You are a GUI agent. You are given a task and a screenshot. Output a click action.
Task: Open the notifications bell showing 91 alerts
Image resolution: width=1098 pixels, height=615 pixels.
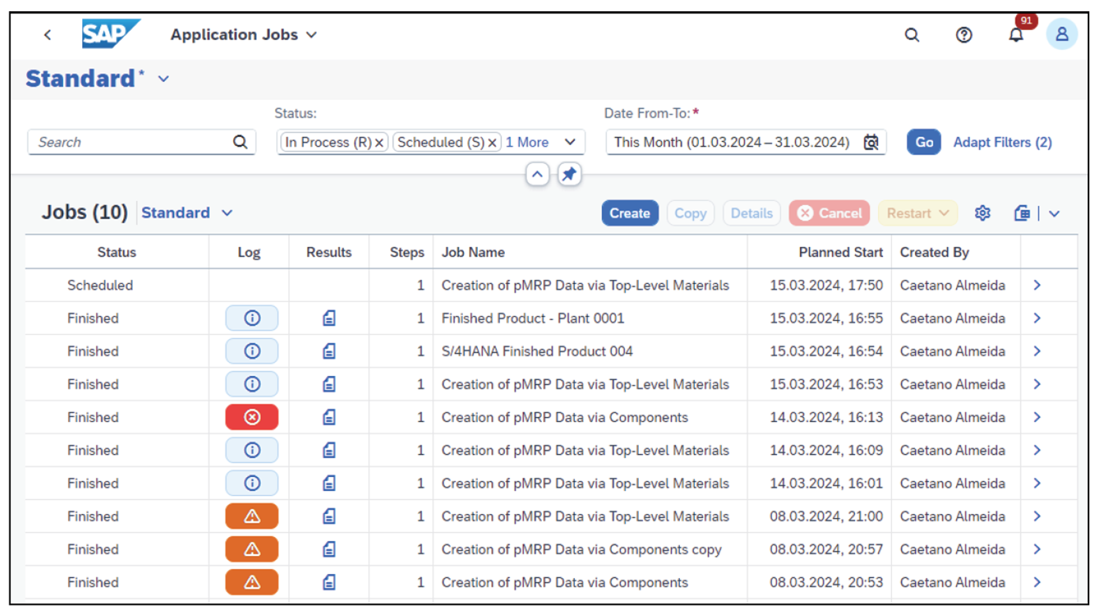[x=1017, y=35]
